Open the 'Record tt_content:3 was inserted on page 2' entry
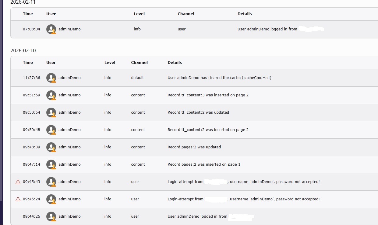The height and width of the screenshot is (225, 378). tap(208, 95)
